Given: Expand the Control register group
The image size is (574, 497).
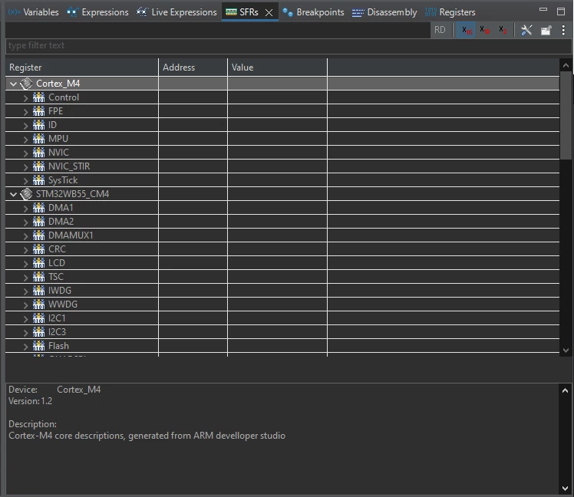Looking at the screenshot, I should pyautogui.click(x=25, y=97).
